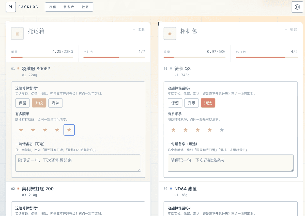Set first star for 羽绒服 800FP

[x=21, y=130]
